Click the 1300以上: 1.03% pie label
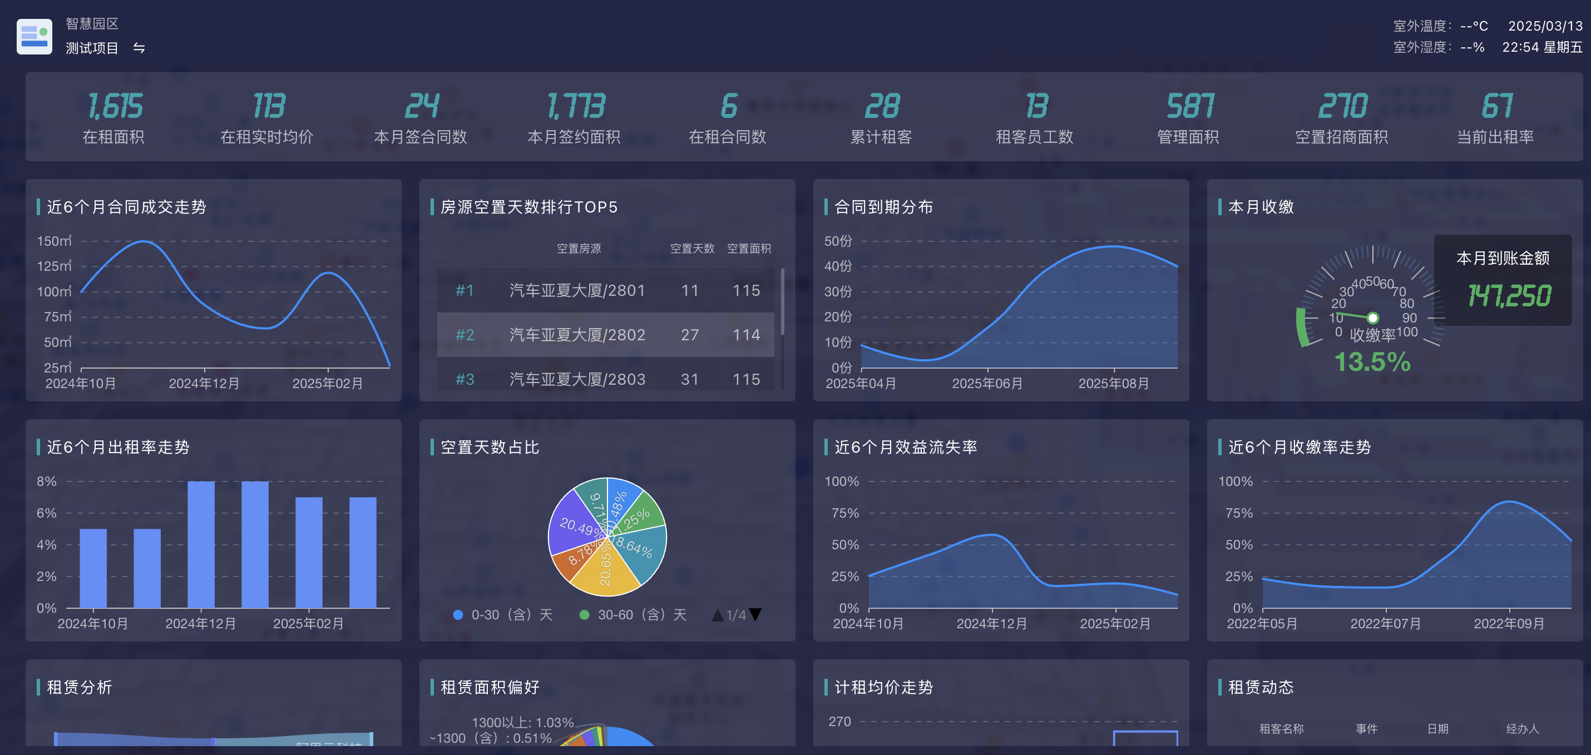The image size is (1591, 755). (522, 722)
